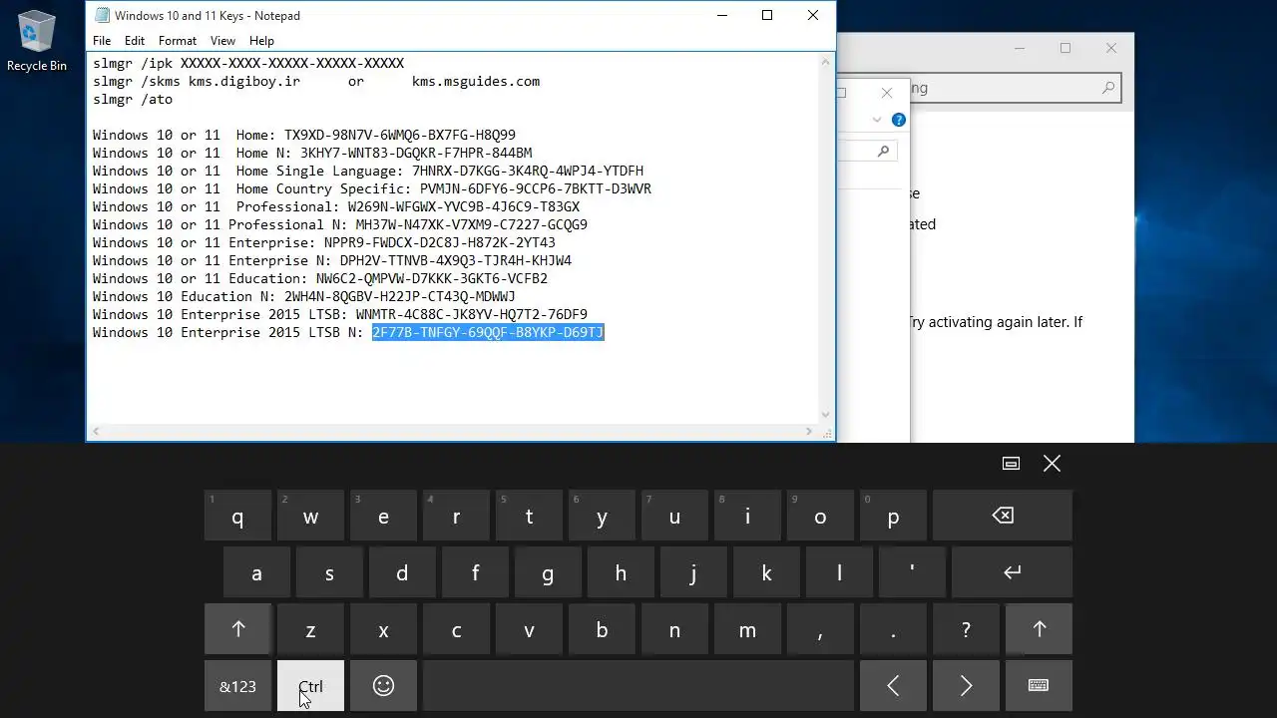Tap the a key
Screen dimensions: 1277x718
(256, 572)
